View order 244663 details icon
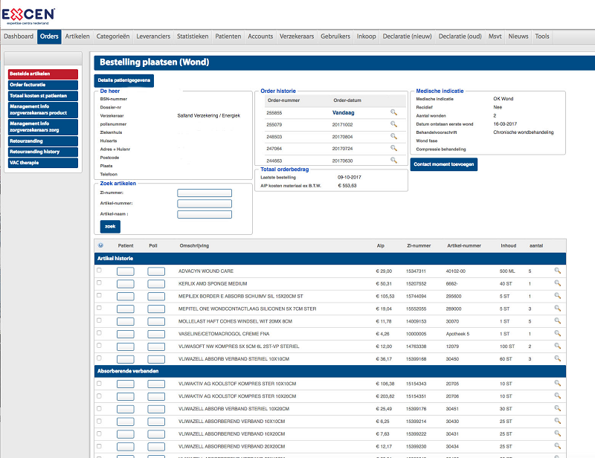Viewport: 595px width, 458px height. (394, 160)
